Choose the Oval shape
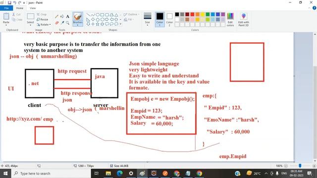Screen dimensions: 317x178 [x=98, y=15]
